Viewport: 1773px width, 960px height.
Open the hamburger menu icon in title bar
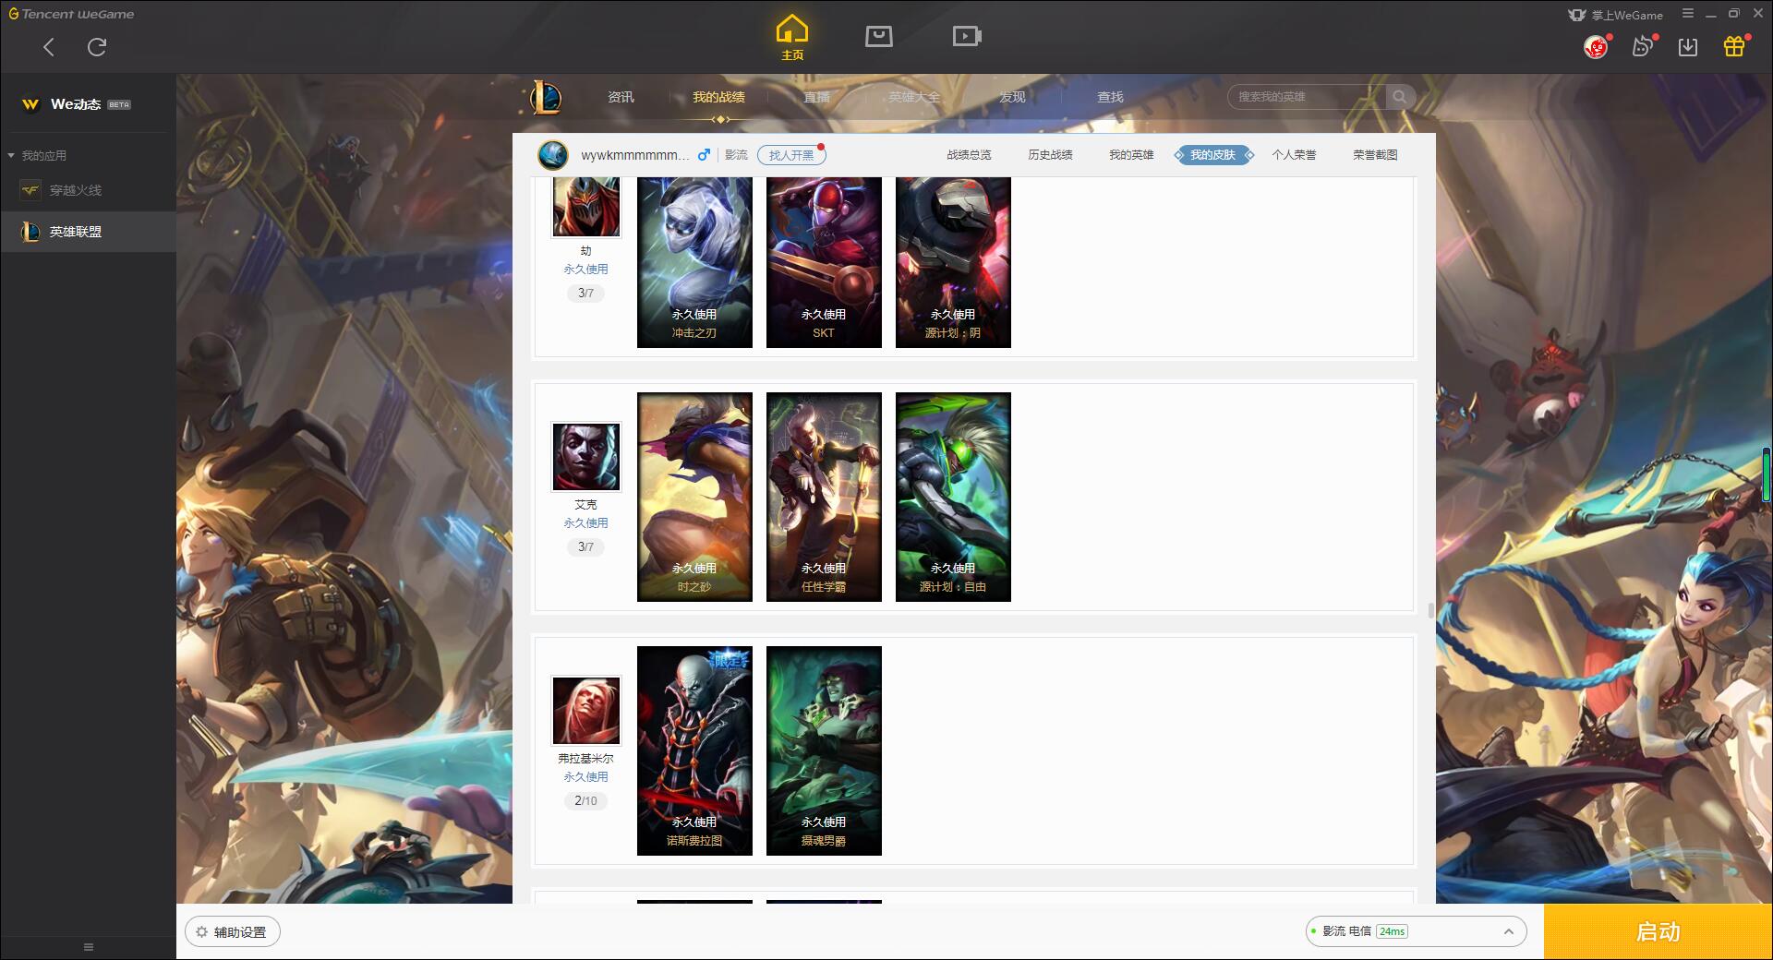(1688, 14)
